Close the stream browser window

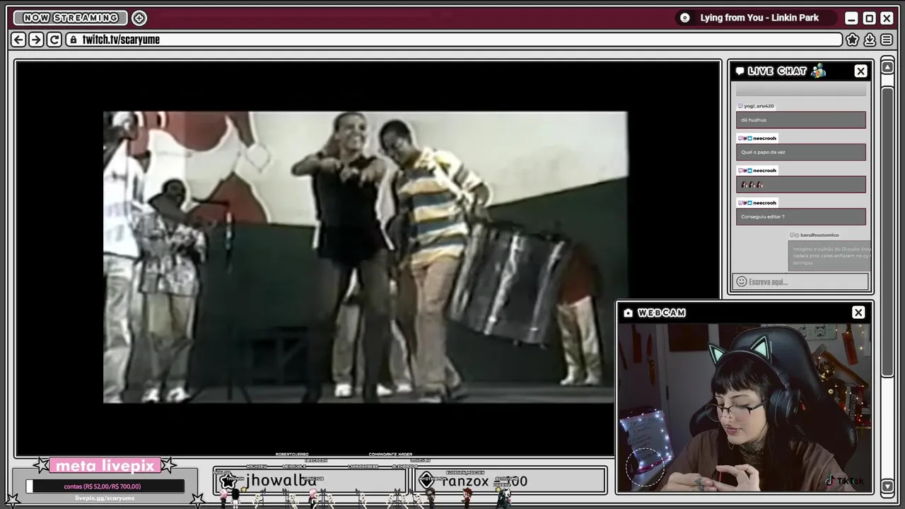point(887,18)
